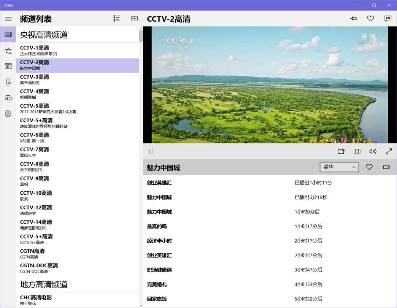397x308 pixels.
Task: Select the CCTV-5+高清 channel below CCTV-14
Action: click(x=78, y=239)
